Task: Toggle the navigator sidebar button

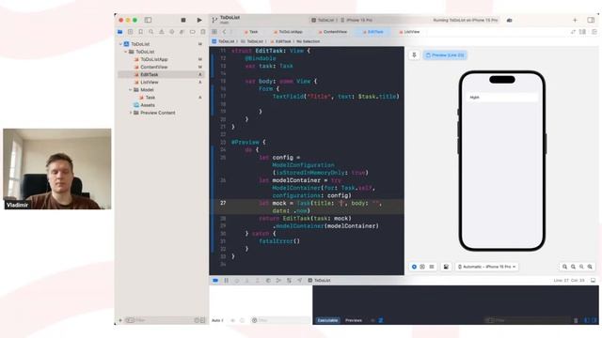Action: (x=148, y=20)
